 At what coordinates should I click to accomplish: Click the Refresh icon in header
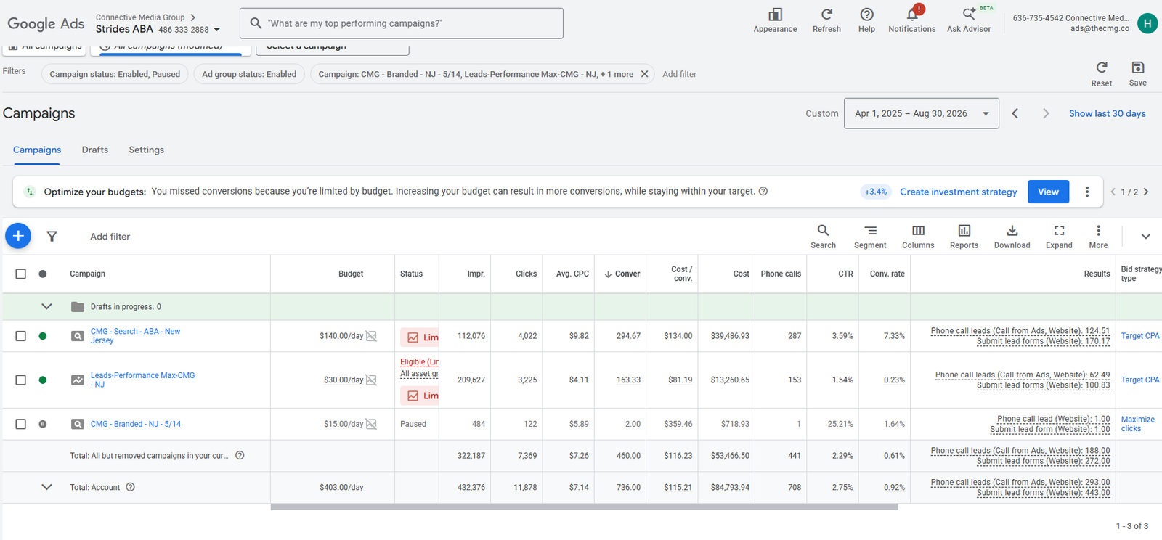coord(826,15)
